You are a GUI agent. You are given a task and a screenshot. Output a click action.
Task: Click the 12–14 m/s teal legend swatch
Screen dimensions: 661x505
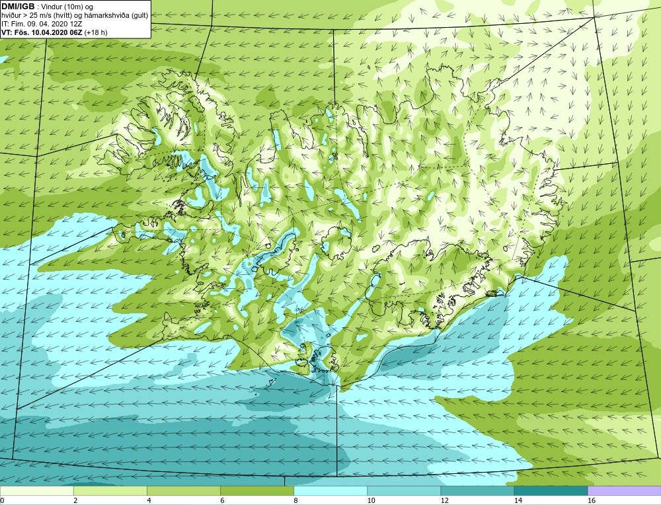[477, 490]
